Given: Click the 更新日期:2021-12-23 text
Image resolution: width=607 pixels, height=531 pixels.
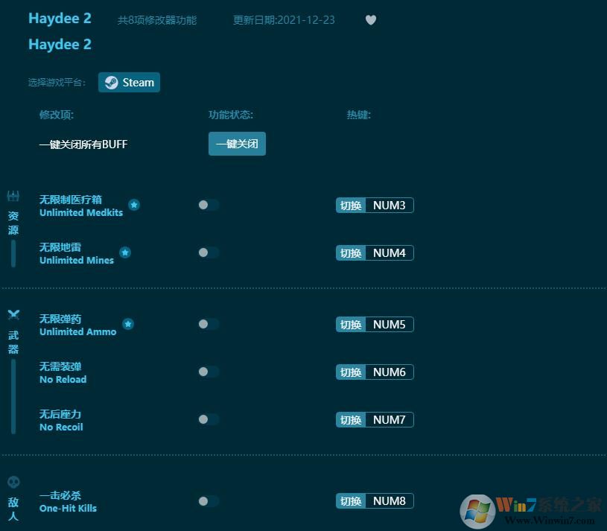Looking at the screenshot, I should (x=284, y=20).
